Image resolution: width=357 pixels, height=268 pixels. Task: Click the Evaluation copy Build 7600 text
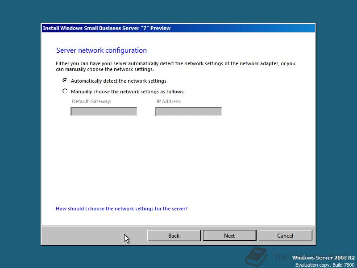click(325, 265)
